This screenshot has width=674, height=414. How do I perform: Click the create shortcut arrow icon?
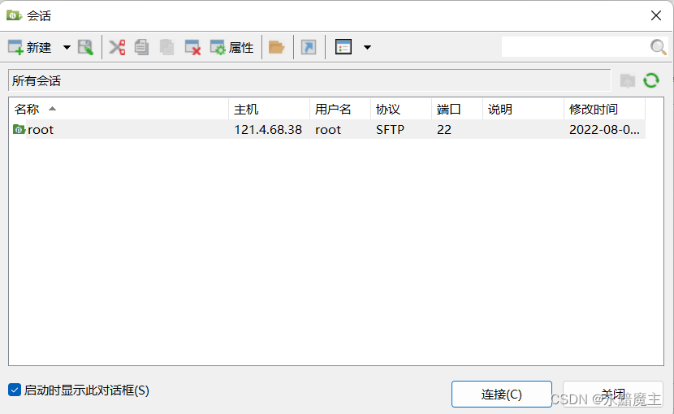click(x=309, y=47)
